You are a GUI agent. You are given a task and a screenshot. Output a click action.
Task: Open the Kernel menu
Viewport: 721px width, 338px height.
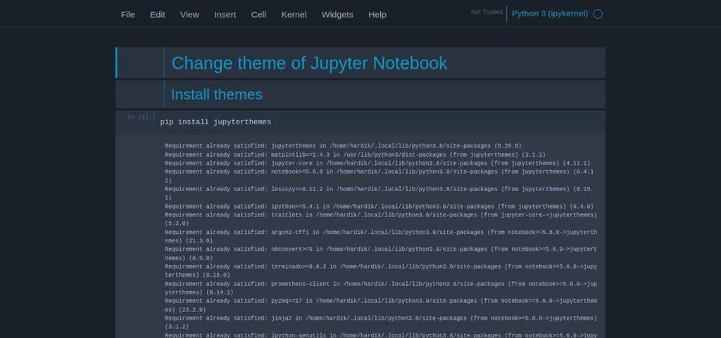tap(294, 15)
